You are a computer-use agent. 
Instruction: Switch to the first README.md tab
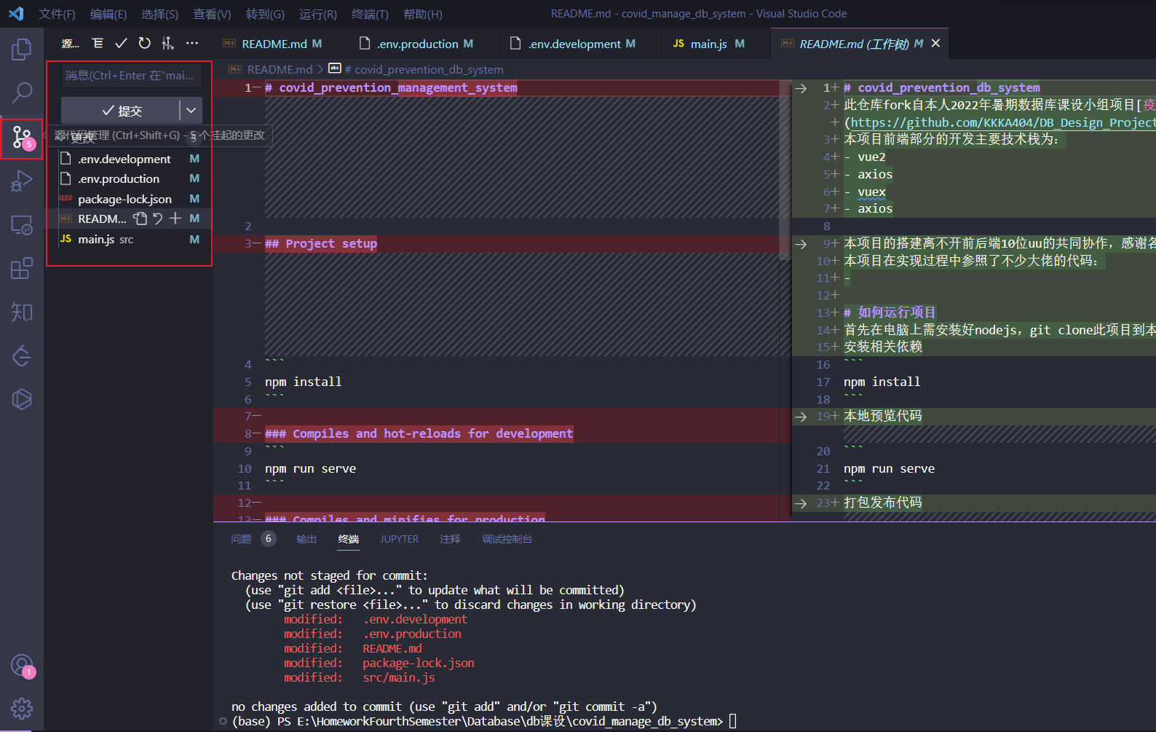point(280,44)
